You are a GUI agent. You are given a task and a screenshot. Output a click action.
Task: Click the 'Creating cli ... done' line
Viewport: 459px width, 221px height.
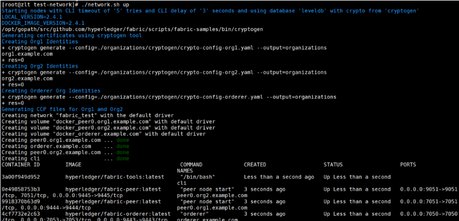click(x=65, y=159)
